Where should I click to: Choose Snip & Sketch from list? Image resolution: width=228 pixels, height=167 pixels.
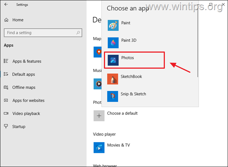150,96
